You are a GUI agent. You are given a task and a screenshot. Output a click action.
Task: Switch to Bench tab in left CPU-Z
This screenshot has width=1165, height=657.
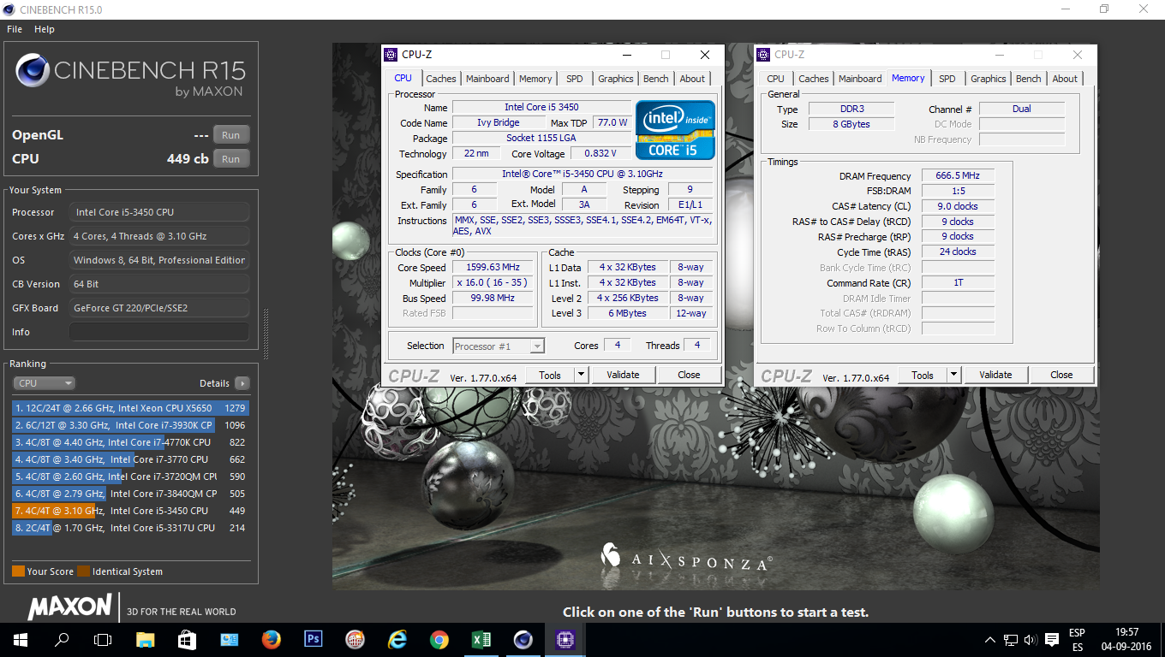(x=656, y=79)
